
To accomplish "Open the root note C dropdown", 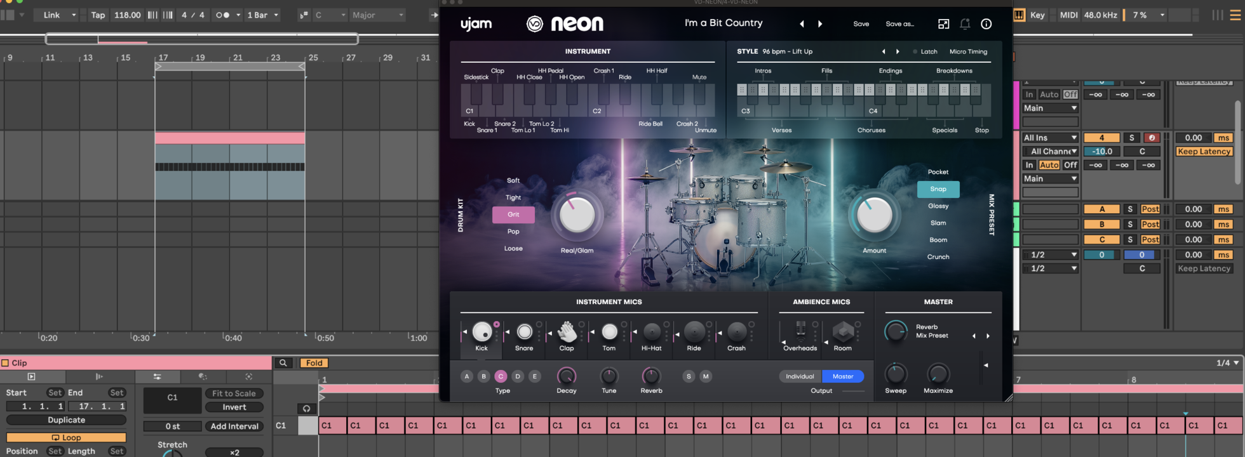I will coord(329,15).
